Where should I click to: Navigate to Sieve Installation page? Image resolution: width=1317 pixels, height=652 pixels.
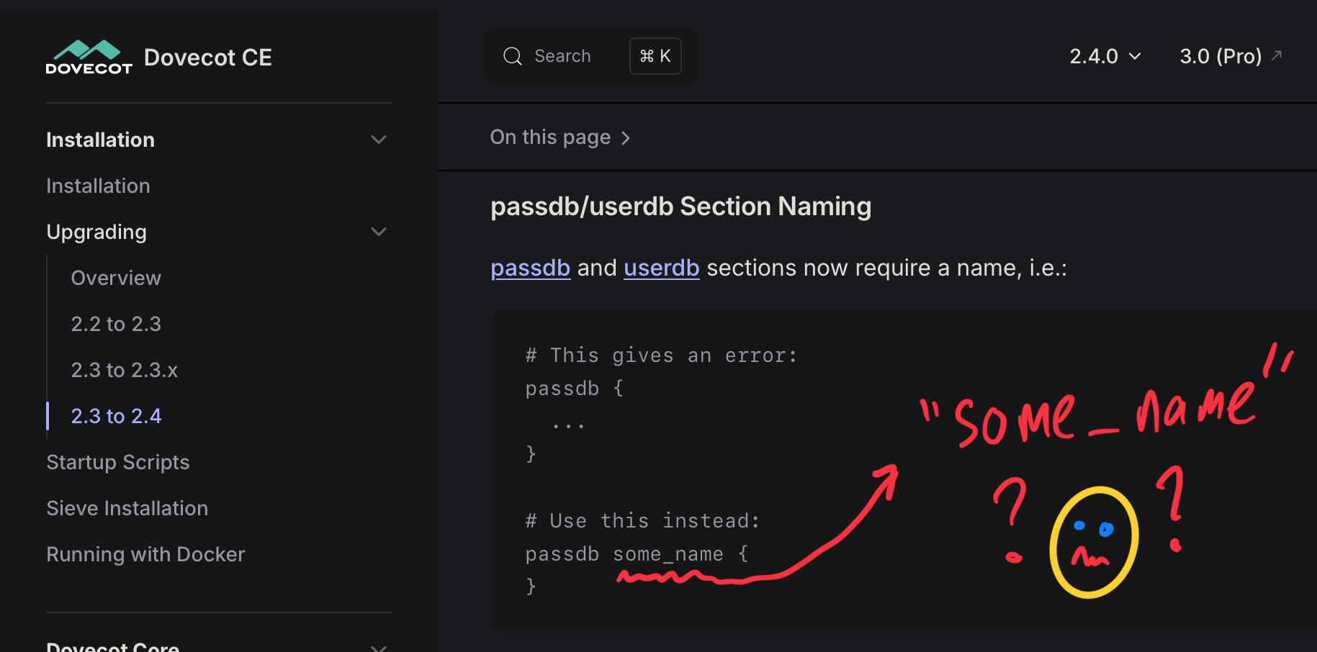(x=127, y=508)
